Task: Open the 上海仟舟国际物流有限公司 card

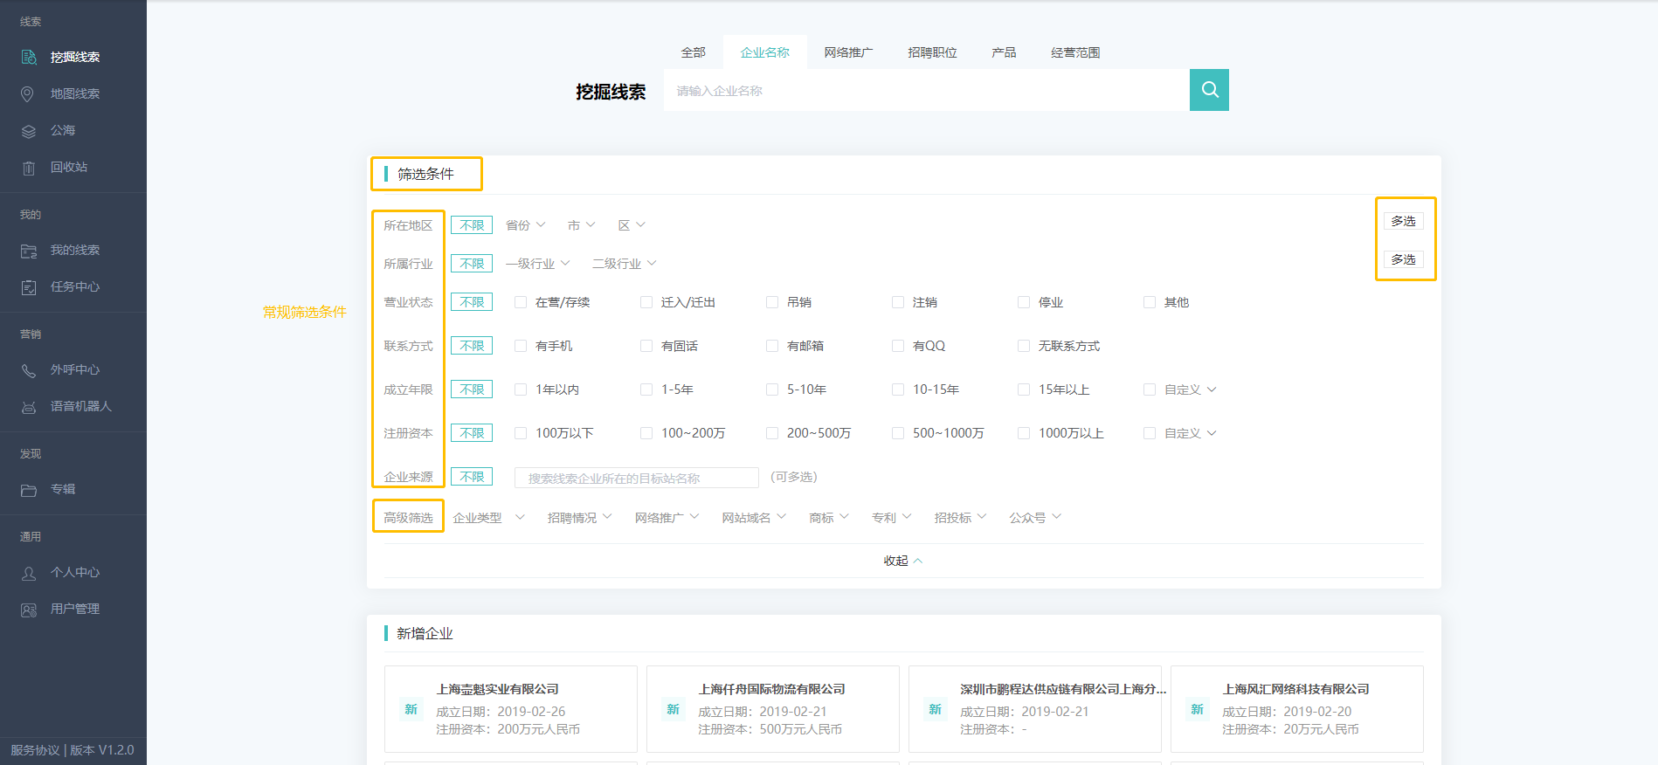Action: [773, 709]
